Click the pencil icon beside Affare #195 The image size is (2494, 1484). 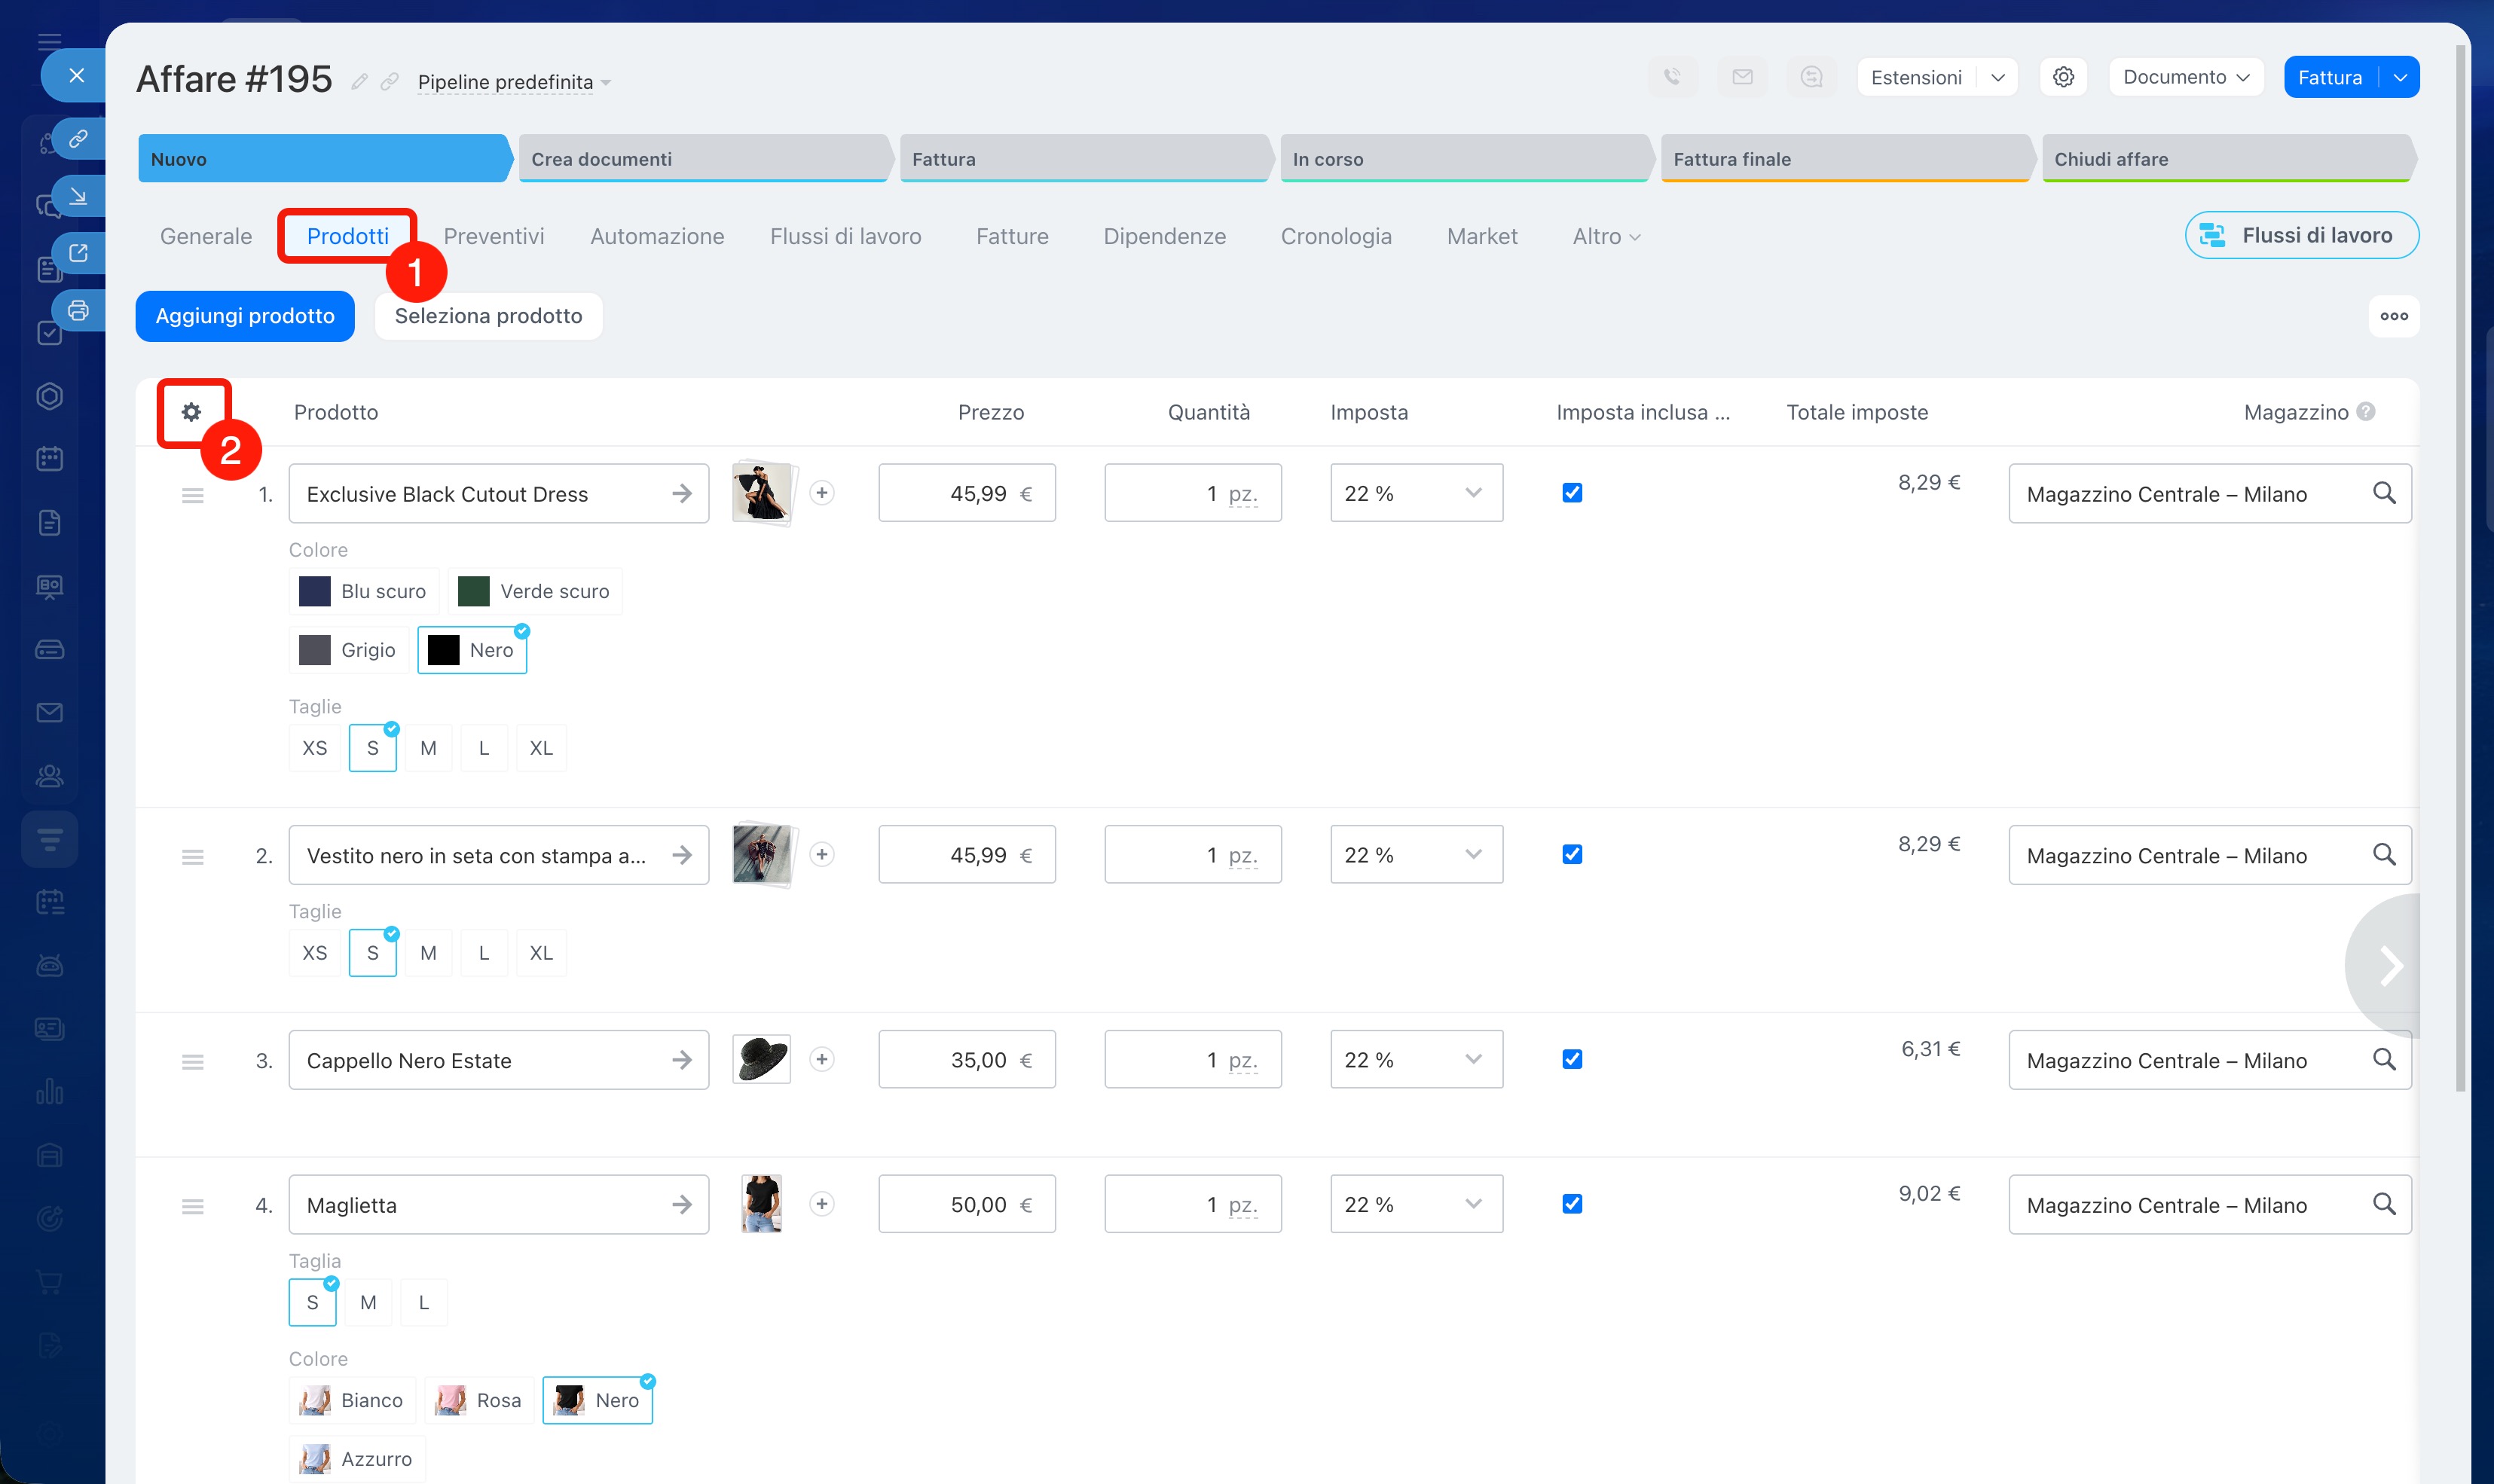click(x=359, y=81)
